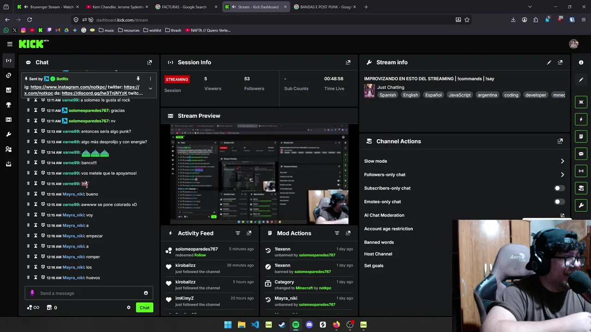Open the wrench settings icon in left sidebar
591x332 pixels.
8,134
